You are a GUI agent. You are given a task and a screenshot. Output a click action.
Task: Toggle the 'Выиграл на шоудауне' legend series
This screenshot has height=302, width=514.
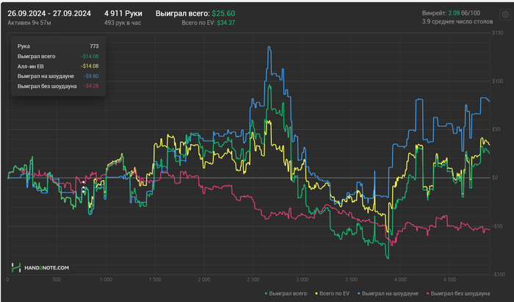pyautogui.click(x=388, y=293)
